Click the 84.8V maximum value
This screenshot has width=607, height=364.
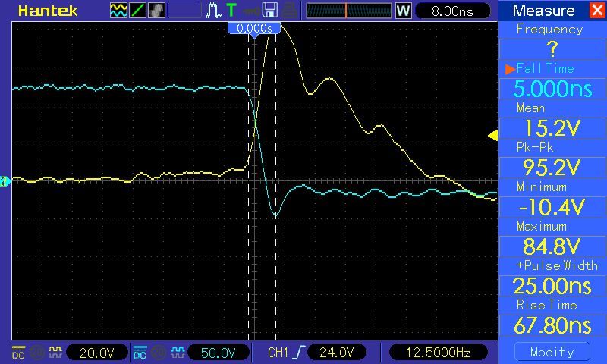click(552, 246)
